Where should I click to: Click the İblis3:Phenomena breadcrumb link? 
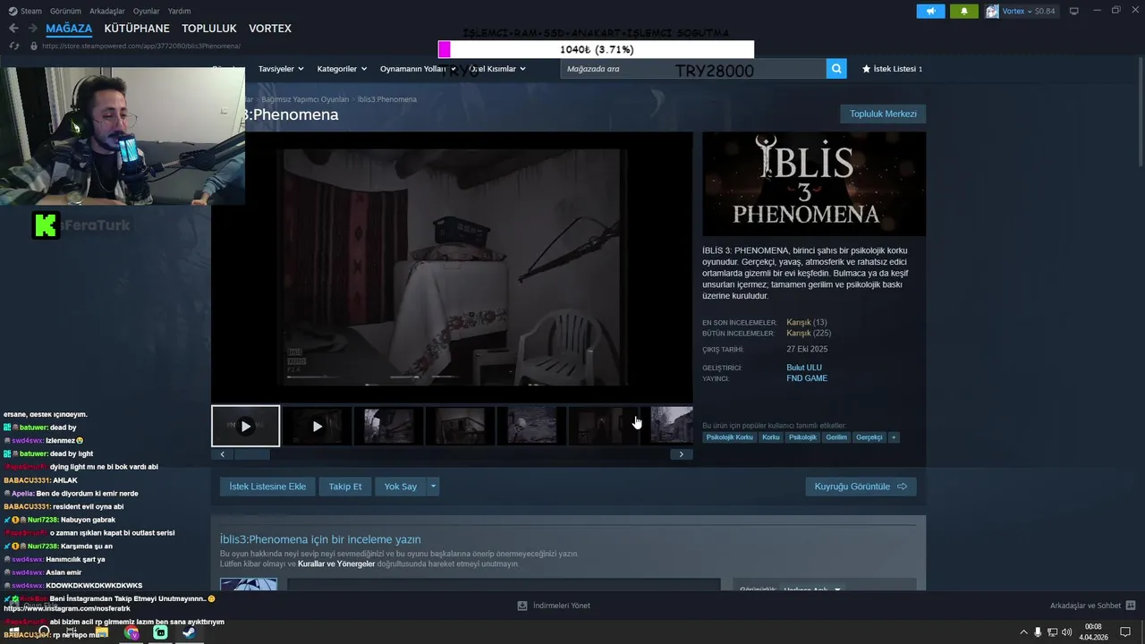click(387, 99)
